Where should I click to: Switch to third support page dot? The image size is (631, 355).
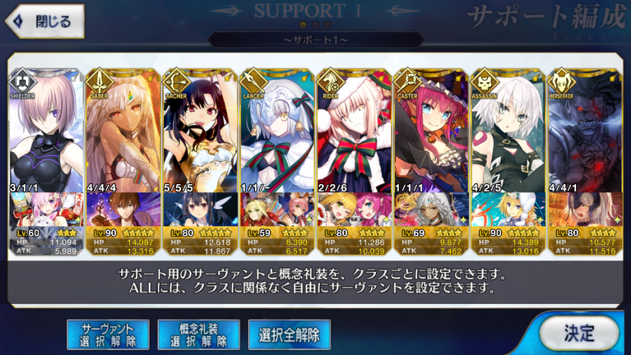click(328, 25)
